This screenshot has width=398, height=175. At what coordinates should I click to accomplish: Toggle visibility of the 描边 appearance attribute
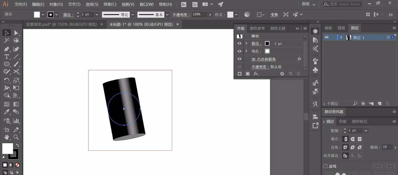pos(239,43)
